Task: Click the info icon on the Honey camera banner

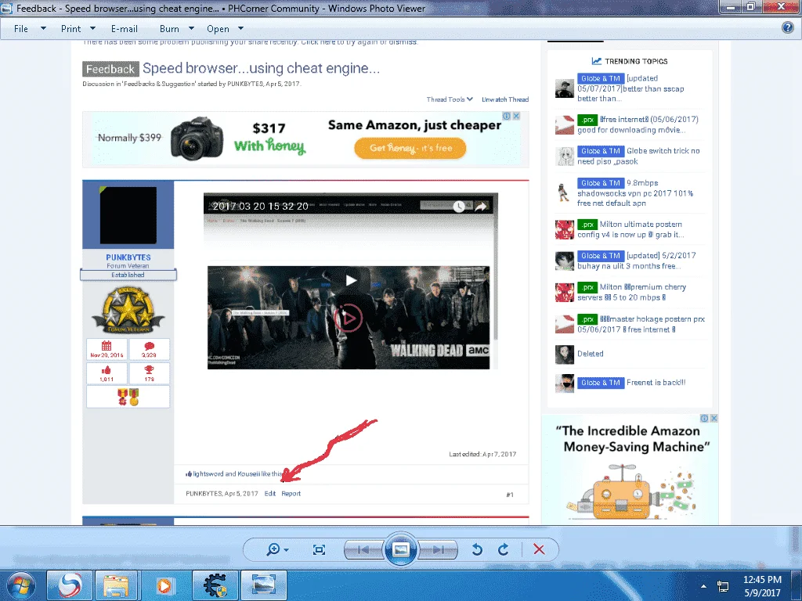Action: pyautogui.click(x=507, y=116)
